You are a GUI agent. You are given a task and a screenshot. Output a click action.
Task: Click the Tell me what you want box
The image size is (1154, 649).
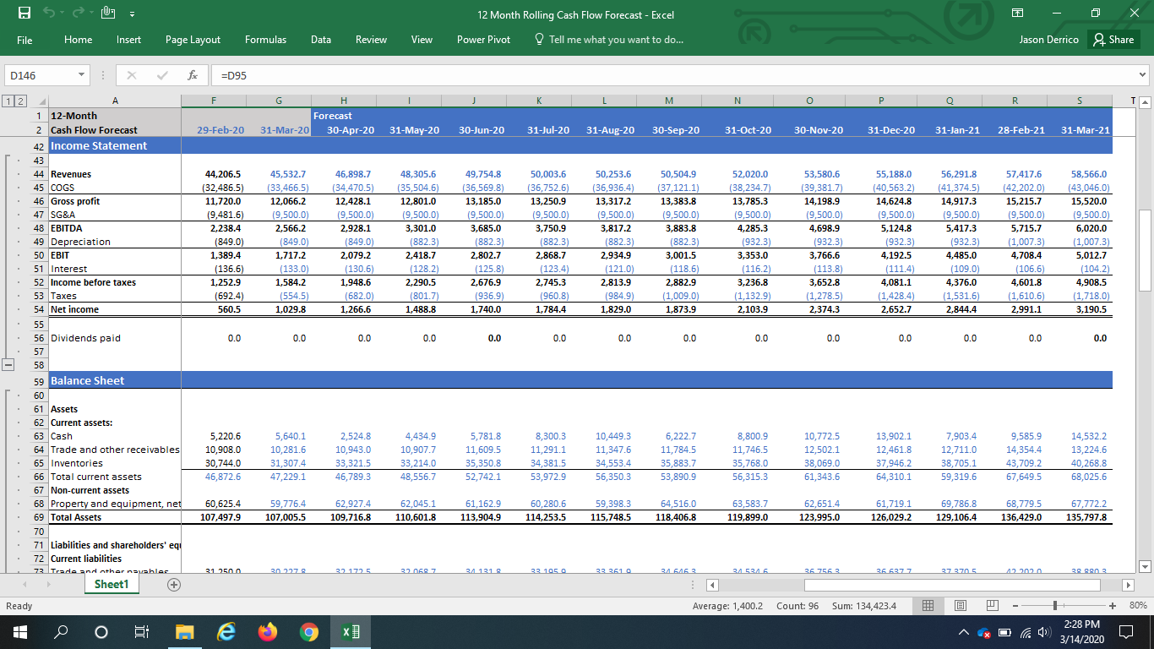pos(608,40)
